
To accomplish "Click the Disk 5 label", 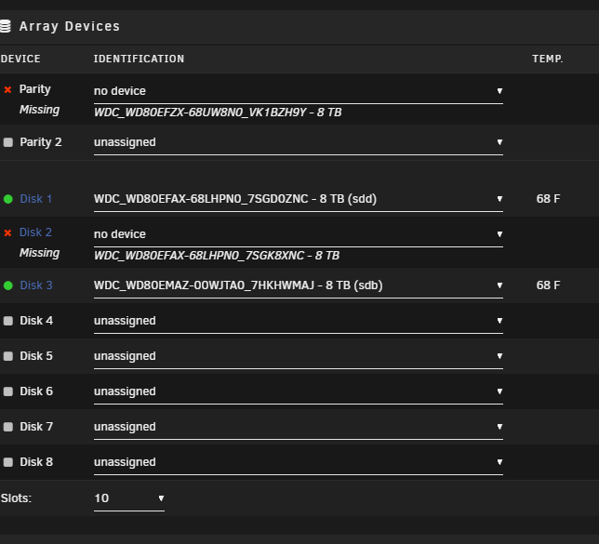I will [36, 356].
